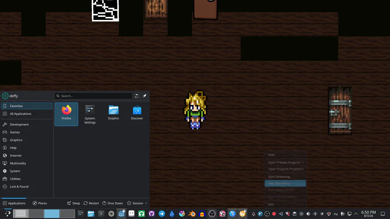This screenshot has width=390, height=219.
Task: Click the OBS system tray icon
Action: (267, 214)
